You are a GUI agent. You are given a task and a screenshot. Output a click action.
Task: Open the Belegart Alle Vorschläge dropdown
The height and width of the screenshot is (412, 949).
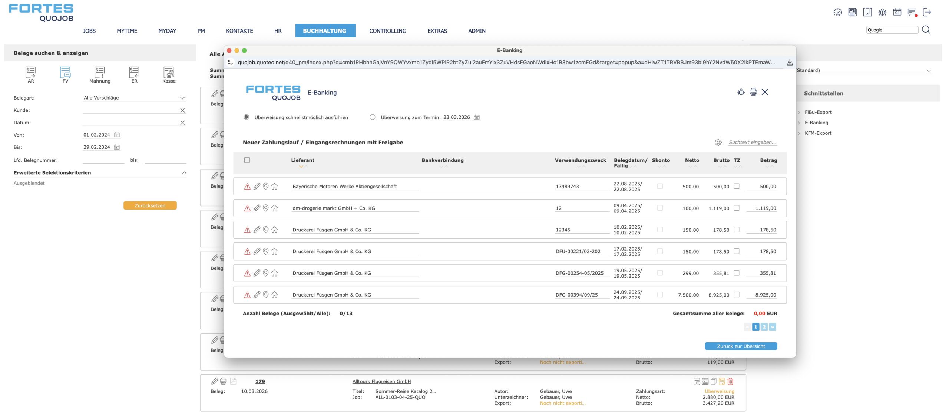coord(134,98)
